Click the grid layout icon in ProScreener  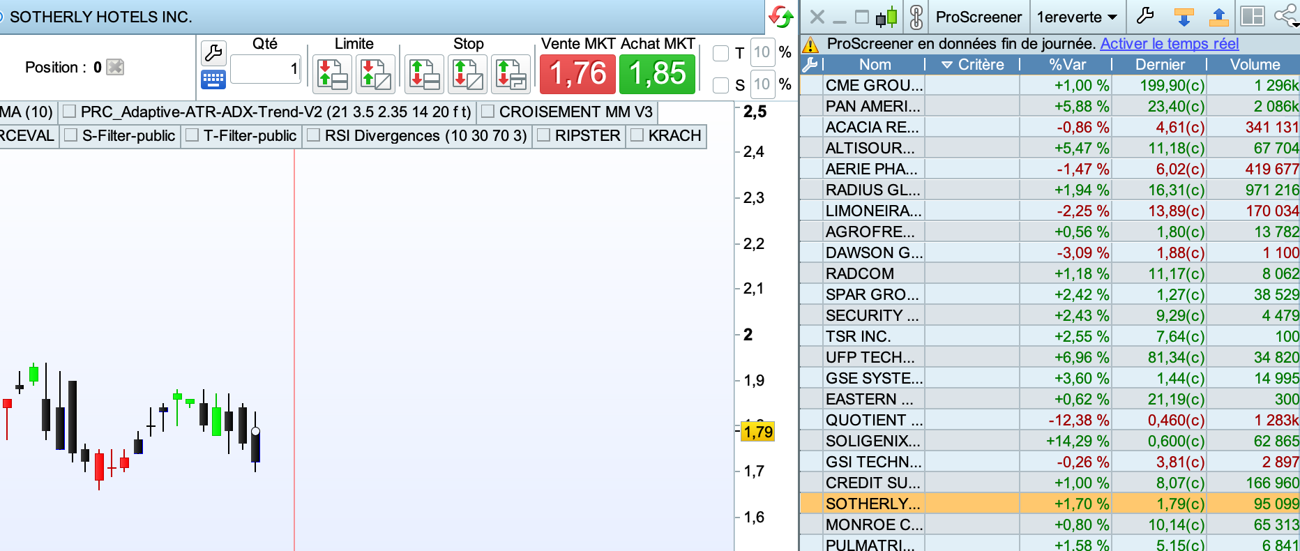tap(1253, 17)
